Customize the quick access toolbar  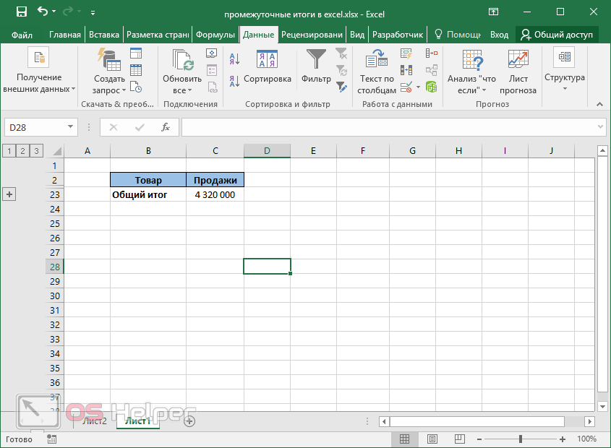pyautogui.click(x=93, y=13)
